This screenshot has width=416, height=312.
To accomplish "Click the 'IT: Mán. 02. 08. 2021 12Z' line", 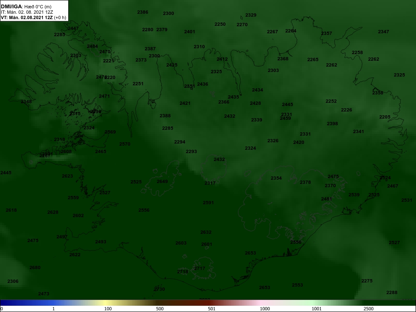I will [27, 12].
